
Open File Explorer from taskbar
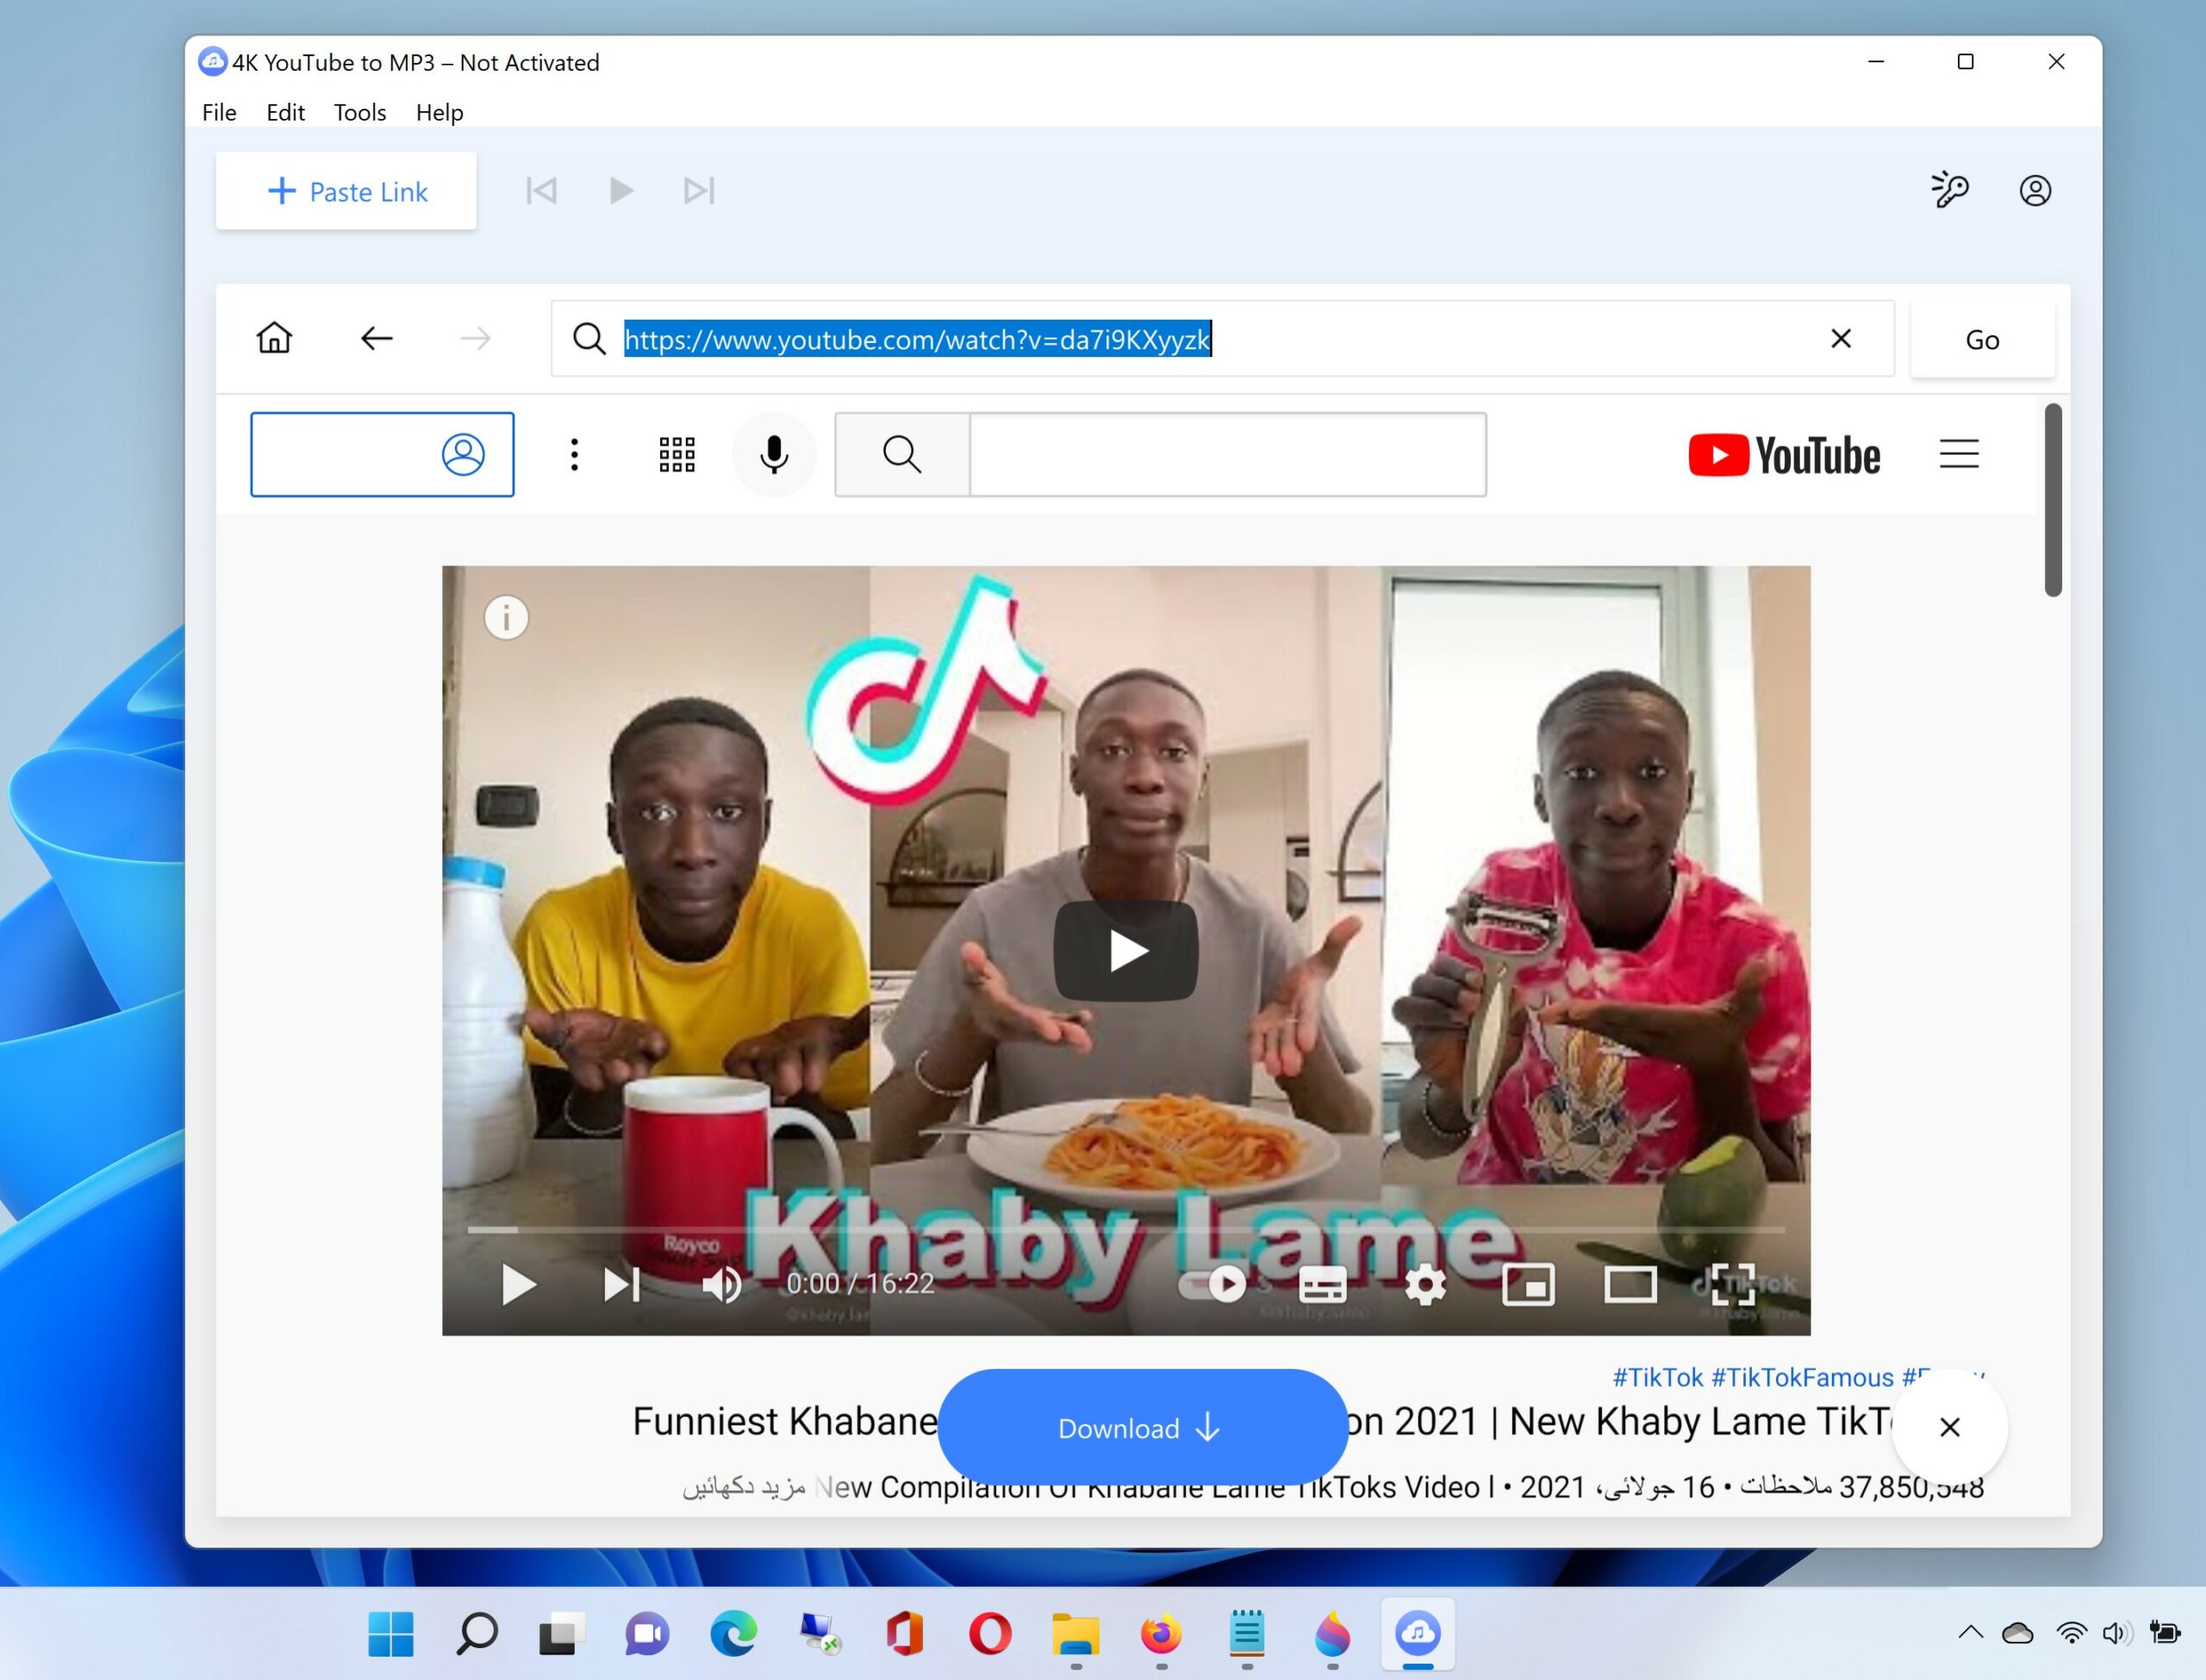tap(1075, 1634)
